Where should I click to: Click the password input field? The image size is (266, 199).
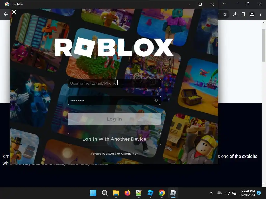pos(114,100)
